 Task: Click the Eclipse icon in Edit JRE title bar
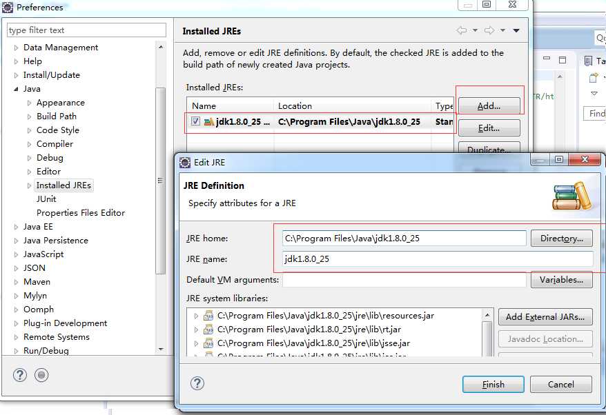point(185,163)
